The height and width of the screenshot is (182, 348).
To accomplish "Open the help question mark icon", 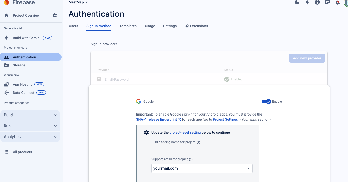I will [x=317, y=2].
